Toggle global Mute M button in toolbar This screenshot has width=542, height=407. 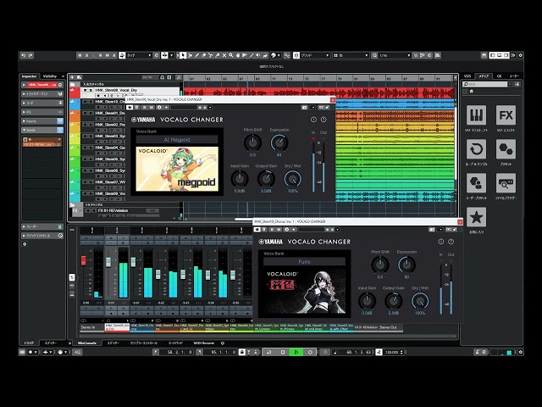[x=80, y=55]
